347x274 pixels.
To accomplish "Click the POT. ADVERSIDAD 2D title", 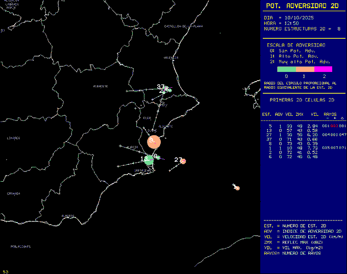I will point(302,6).
